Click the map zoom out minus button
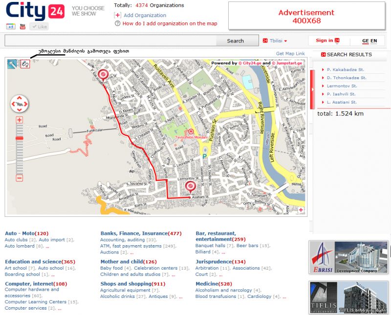 [20, 178]
